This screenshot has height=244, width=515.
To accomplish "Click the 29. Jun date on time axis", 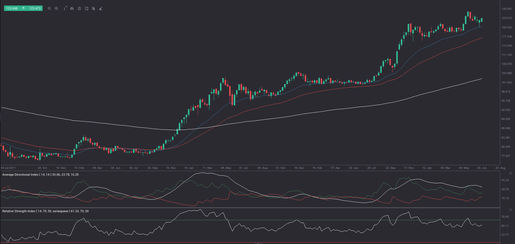I will [x=482, y=168].
